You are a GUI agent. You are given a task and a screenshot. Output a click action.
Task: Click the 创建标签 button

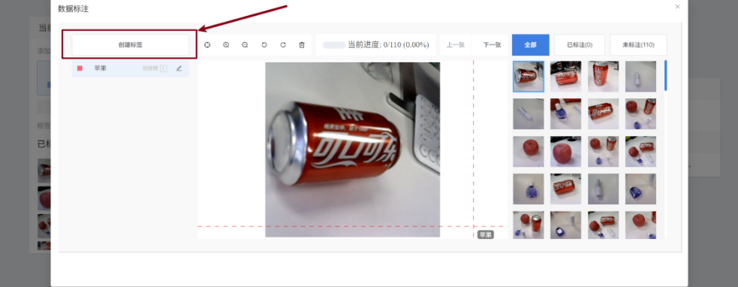point(131,45)
